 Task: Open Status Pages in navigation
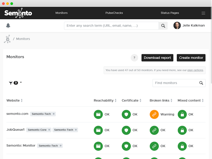[x=170, y=13]
